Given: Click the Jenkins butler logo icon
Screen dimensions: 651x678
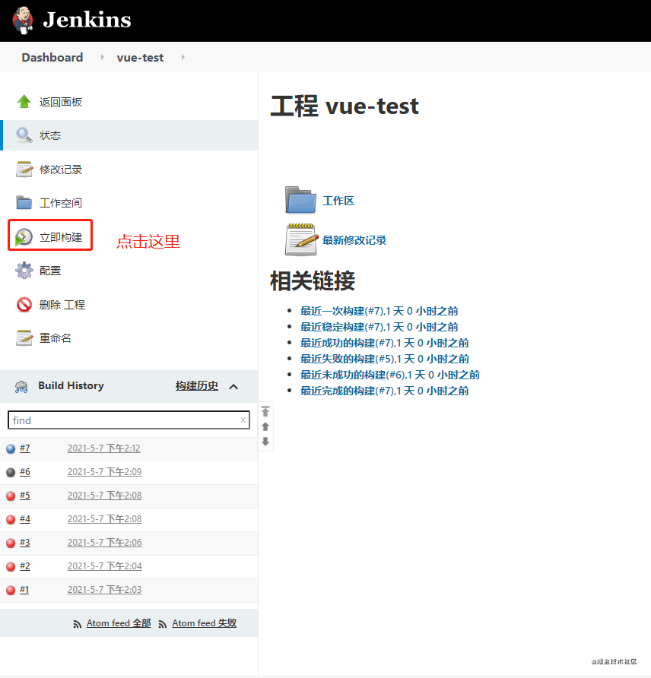Looking at the screenshot, I should click(23, 20).
